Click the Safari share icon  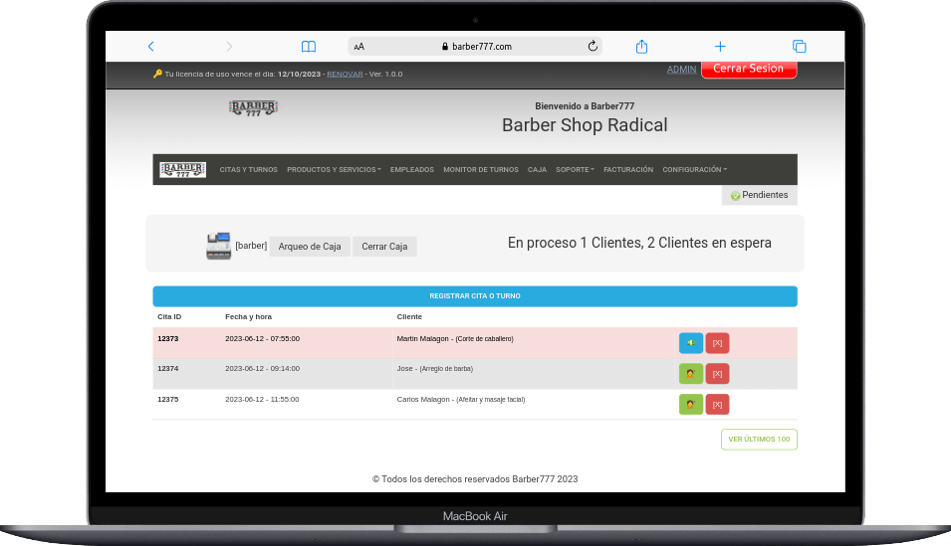[642, 47]
